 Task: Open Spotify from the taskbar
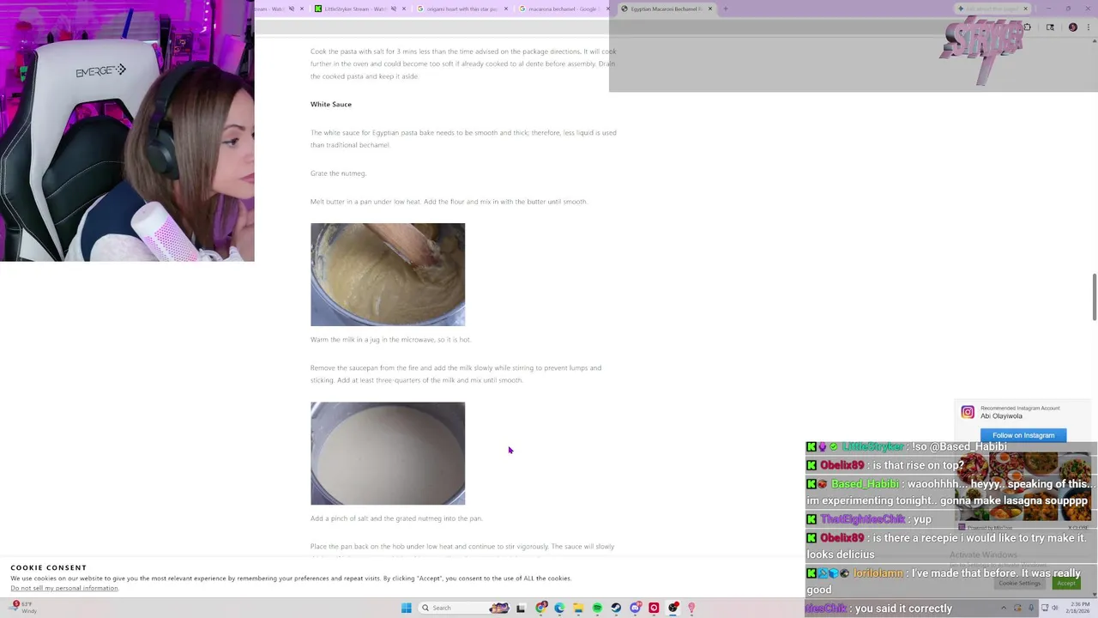[x=597, y=608]
